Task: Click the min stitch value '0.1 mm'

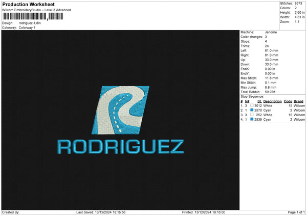Action: point(271,83)
